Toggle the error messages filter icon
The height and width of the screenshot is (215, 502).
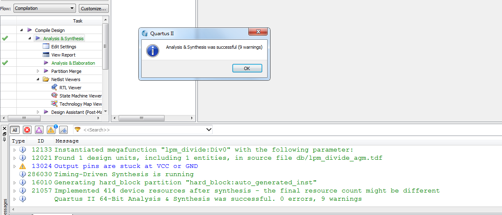tap(27, 130)
